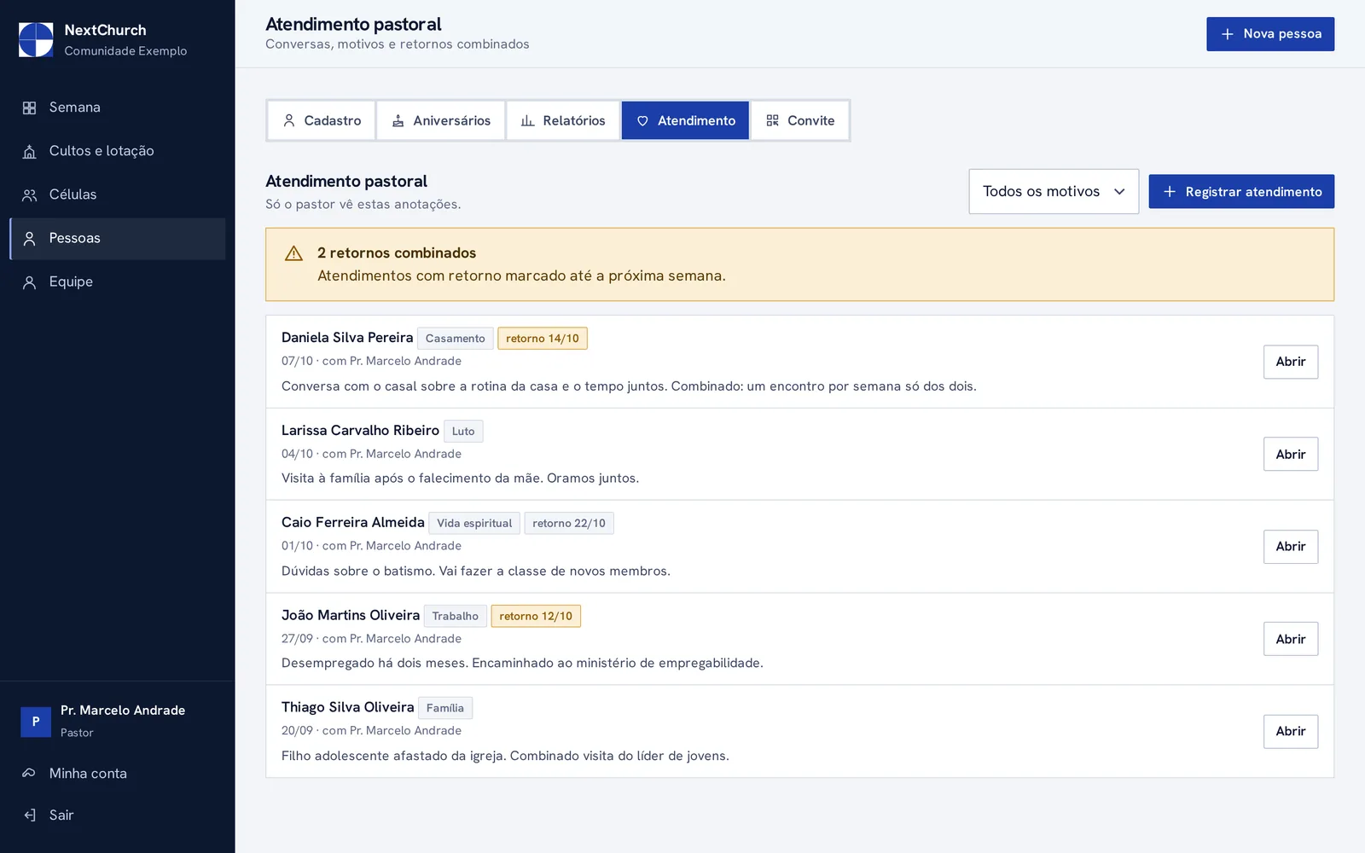Open Cultos e lotação in the sidebar

pyautogui.click(x=118, y=151)
